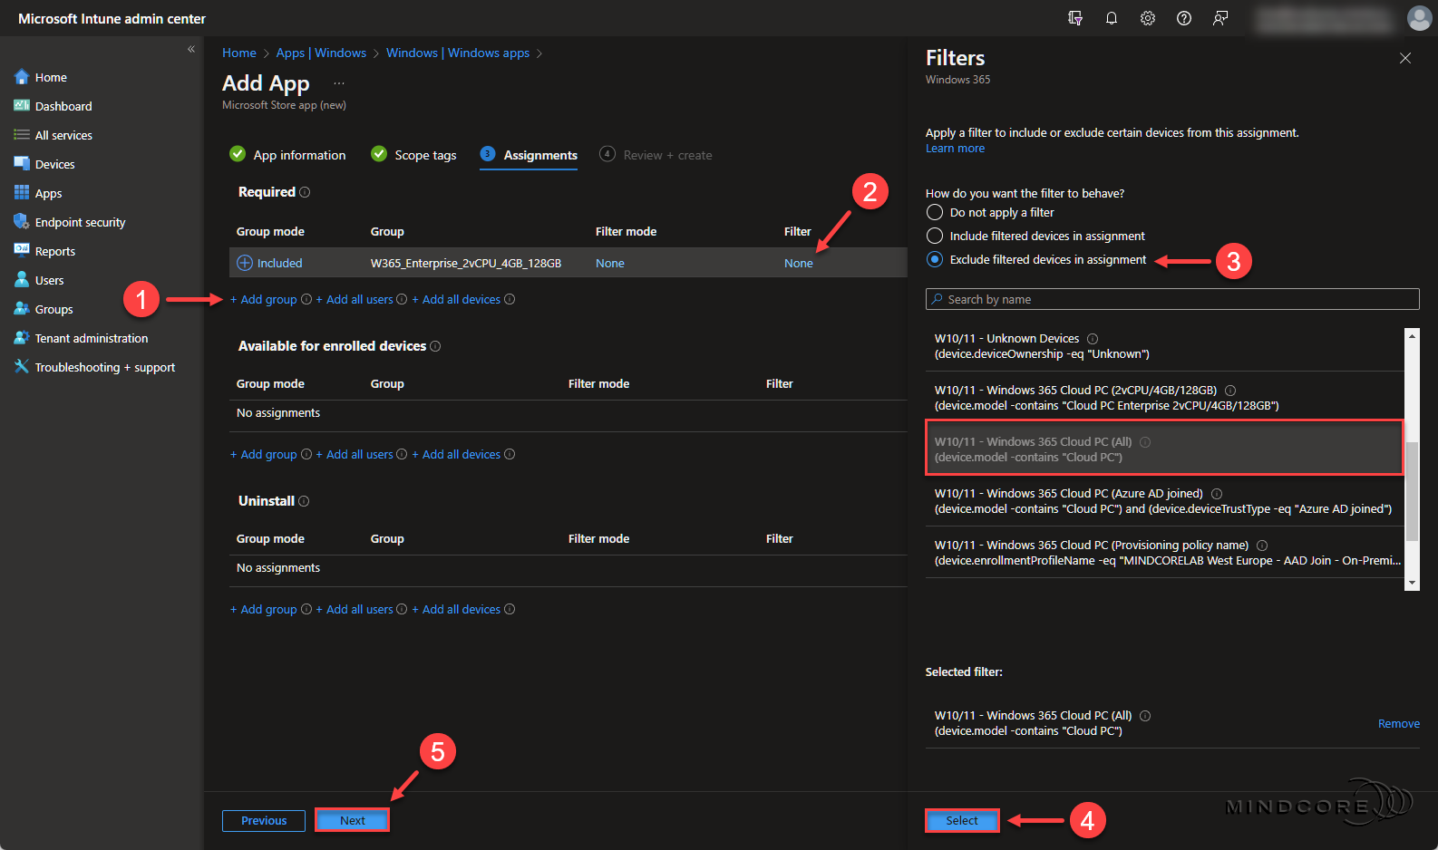Click the info icon next to Required
1438x850 pixels.
[x=305, y=192]
